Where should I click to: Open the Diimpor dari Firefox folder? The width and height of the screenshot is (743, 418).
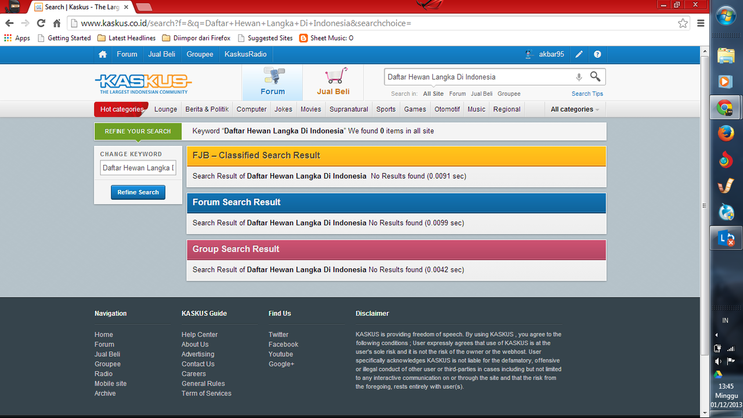click(196, 38)
